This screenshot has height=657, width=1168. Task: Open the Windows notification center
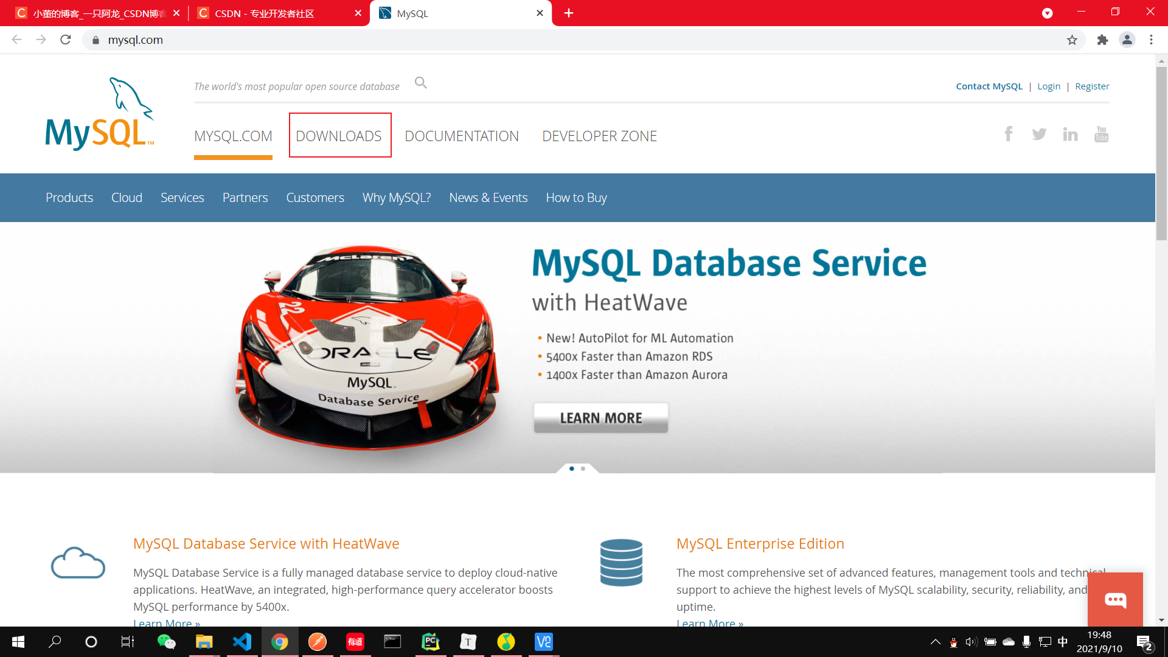click(1144, 642)
